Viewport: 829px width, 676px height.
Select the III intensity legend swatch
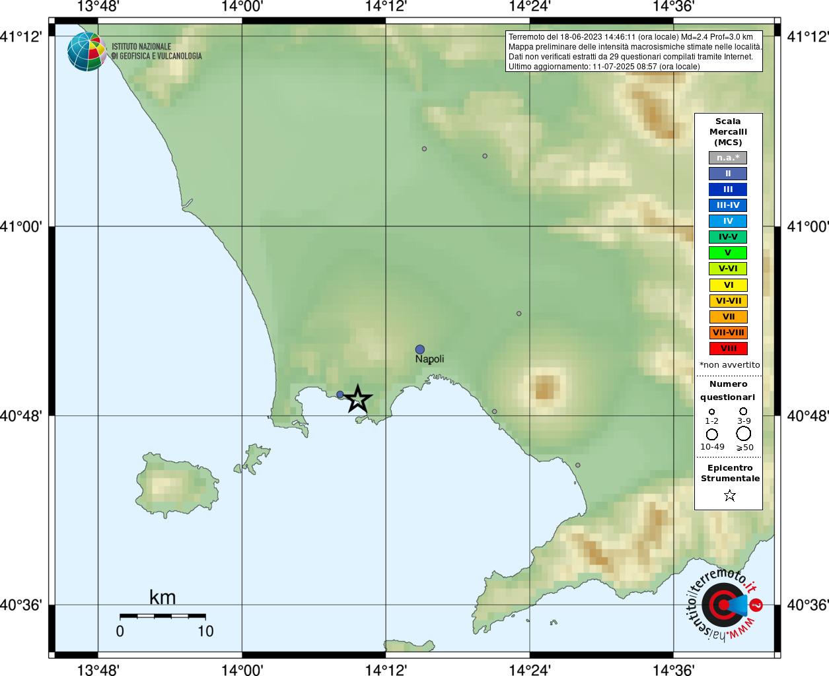728,189
